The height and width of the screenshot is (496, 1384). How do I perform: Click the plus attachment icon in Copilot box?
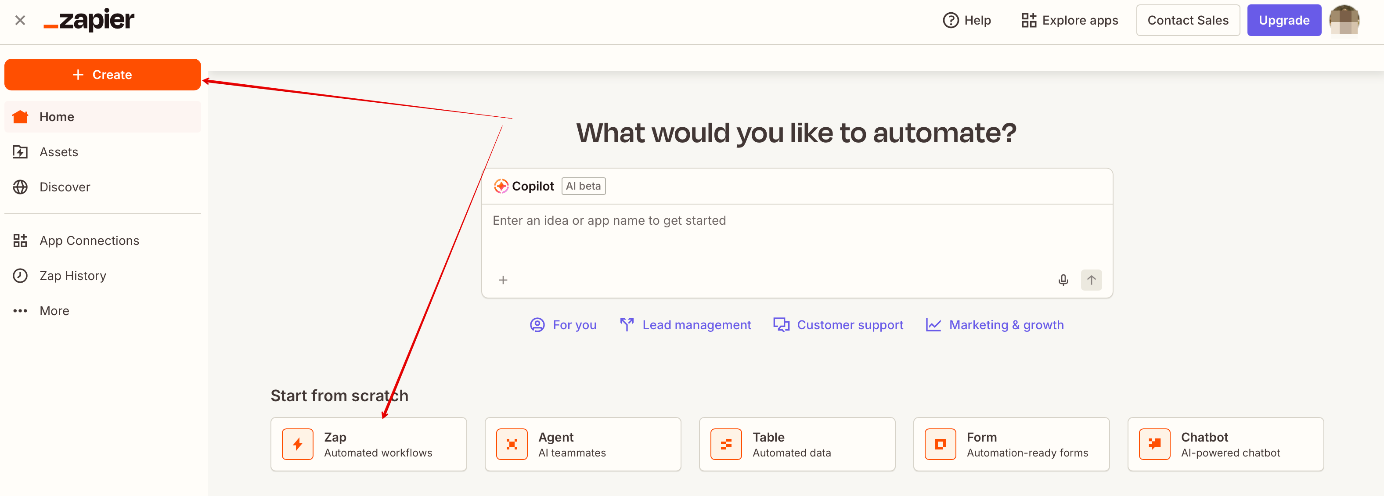503,280
